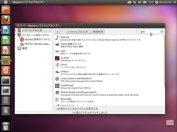Image resolution: width=177 pixels, height=132 pixels.
Task: Go back with the left arrow button
Action: pos(58,32)
